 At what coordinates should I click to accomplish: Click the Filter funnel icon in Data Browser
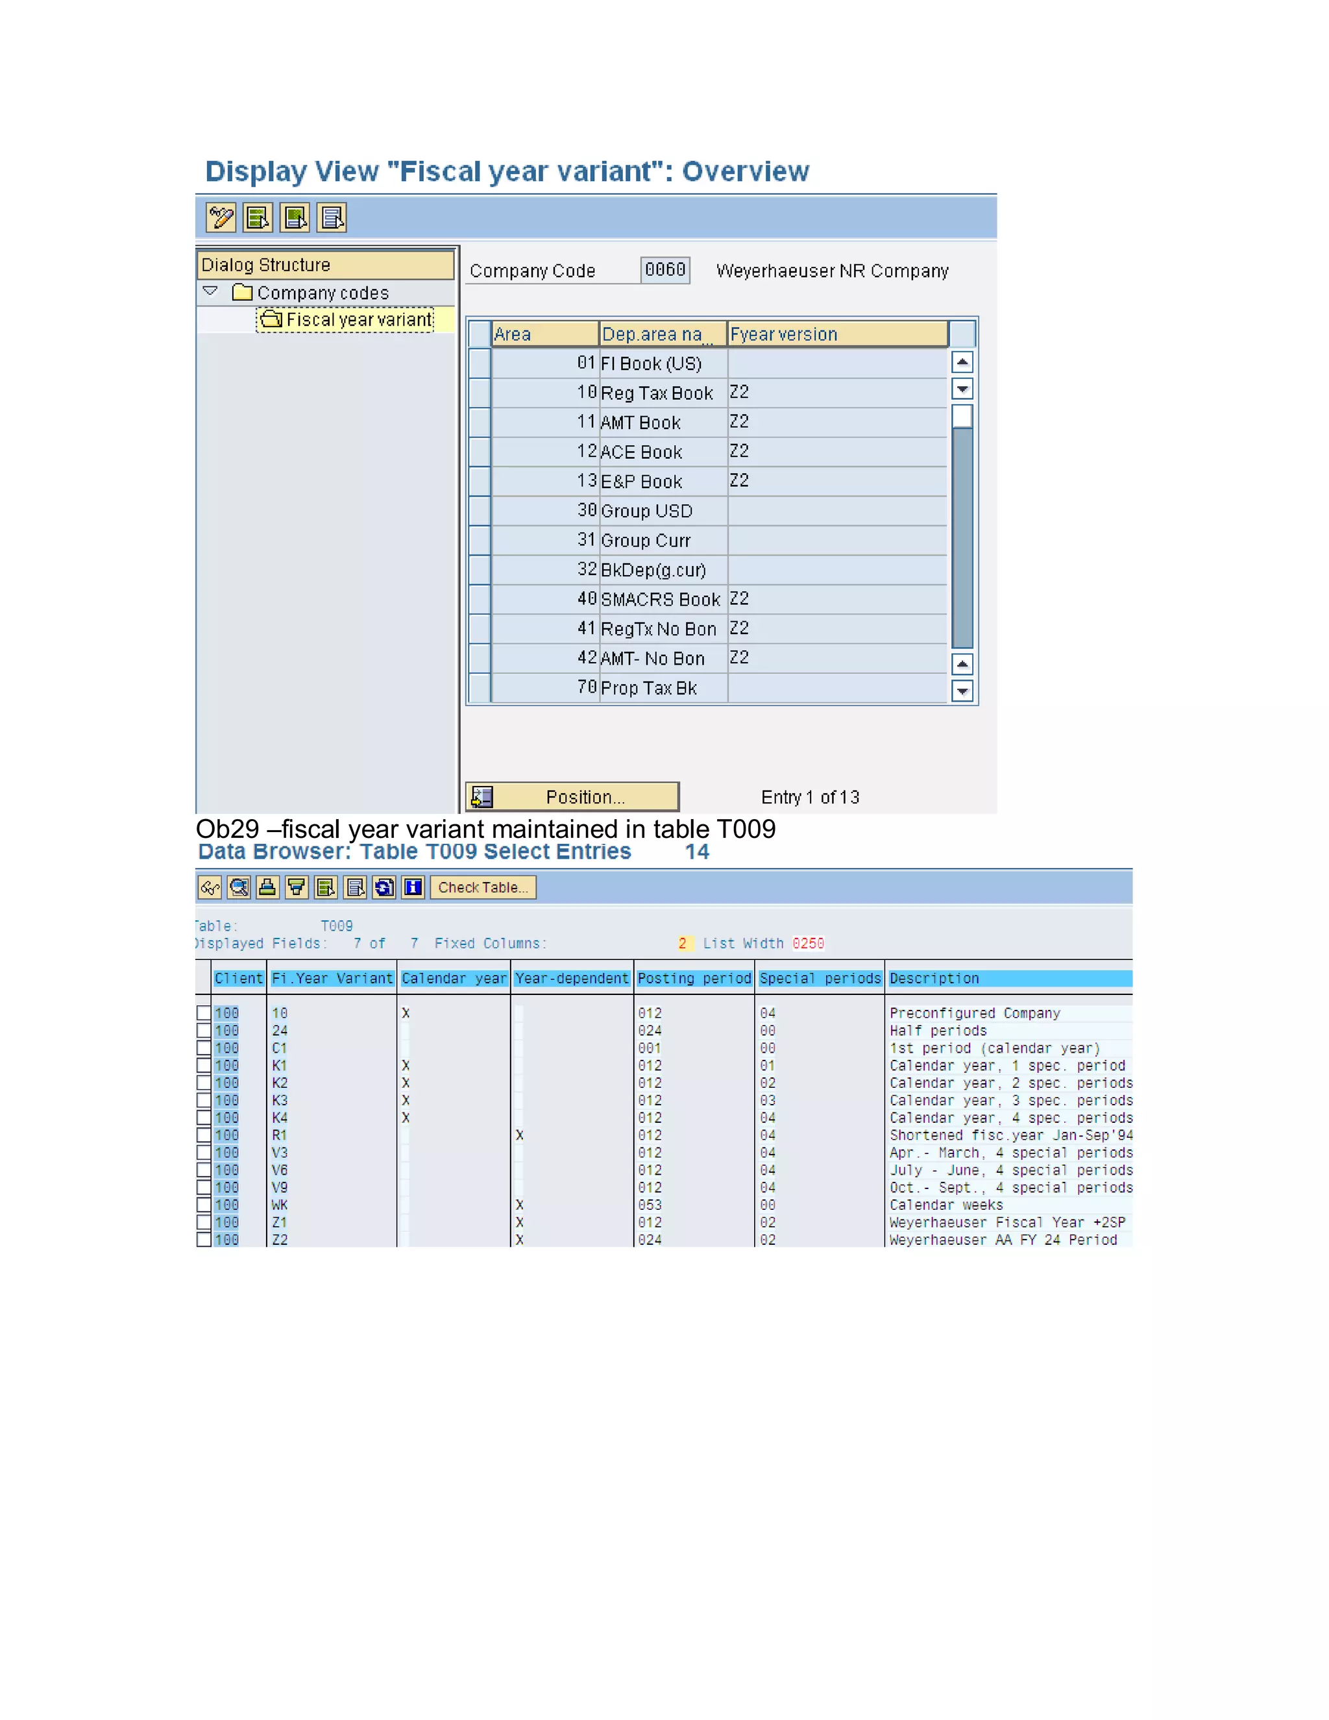297,887
